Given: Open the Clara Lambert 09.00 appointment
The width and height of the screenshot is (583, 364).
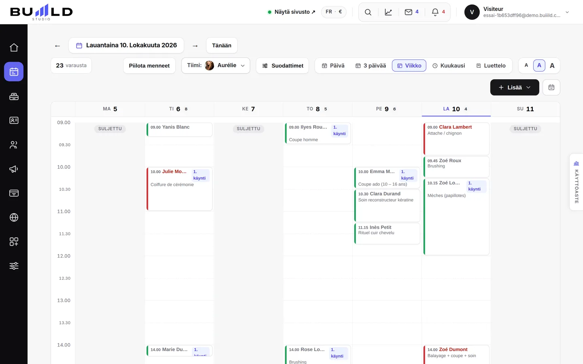Looking at the screenshot, I should coord(456,139).
